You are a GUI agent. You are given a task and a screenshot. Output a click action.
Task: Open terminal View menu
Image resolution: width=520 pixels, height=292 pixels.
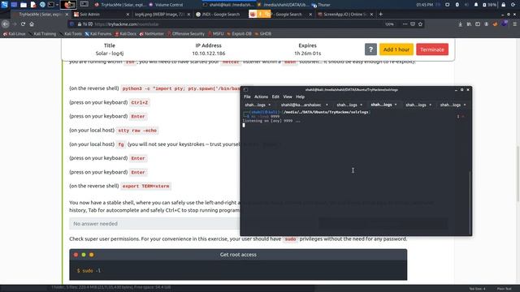288,97
